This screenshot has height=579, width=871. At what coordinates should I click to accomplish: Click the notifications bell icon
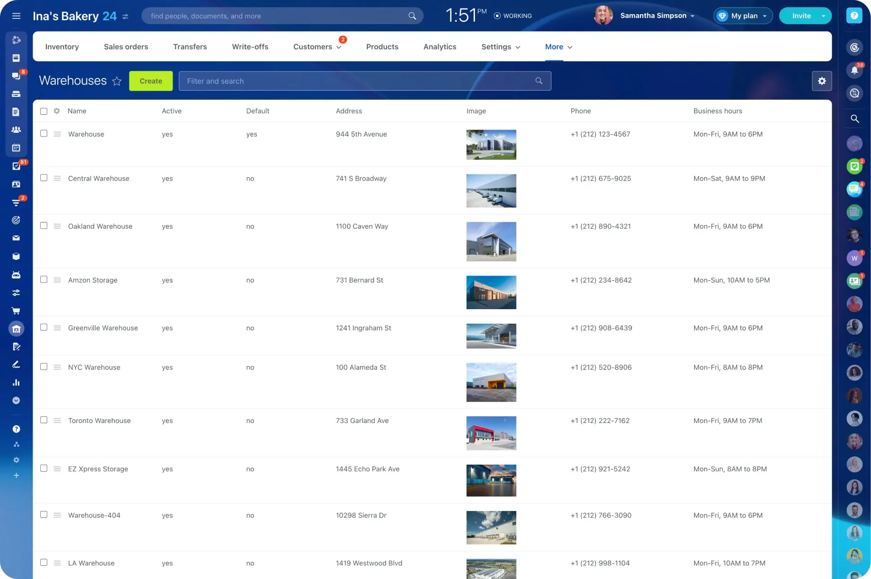tap(854, 70)
